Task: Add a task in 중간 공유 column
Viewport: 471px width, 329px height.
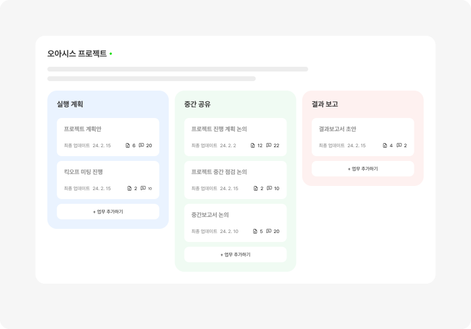Action: pos(235,254)
